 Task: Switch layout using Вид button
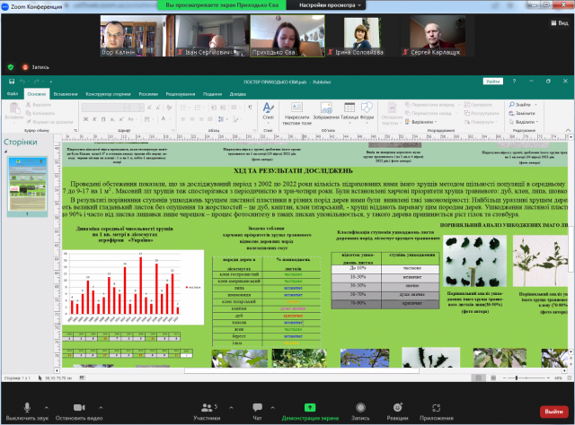click(x=560, y=22)
